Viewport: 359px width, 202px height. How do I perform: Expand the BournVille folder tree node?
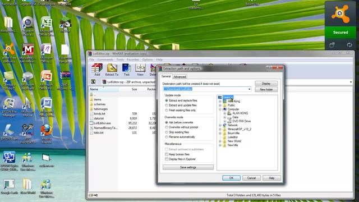(x=220, y=133)
